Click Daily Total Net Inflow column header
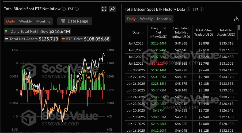242x133 pixels. point(158,32)
